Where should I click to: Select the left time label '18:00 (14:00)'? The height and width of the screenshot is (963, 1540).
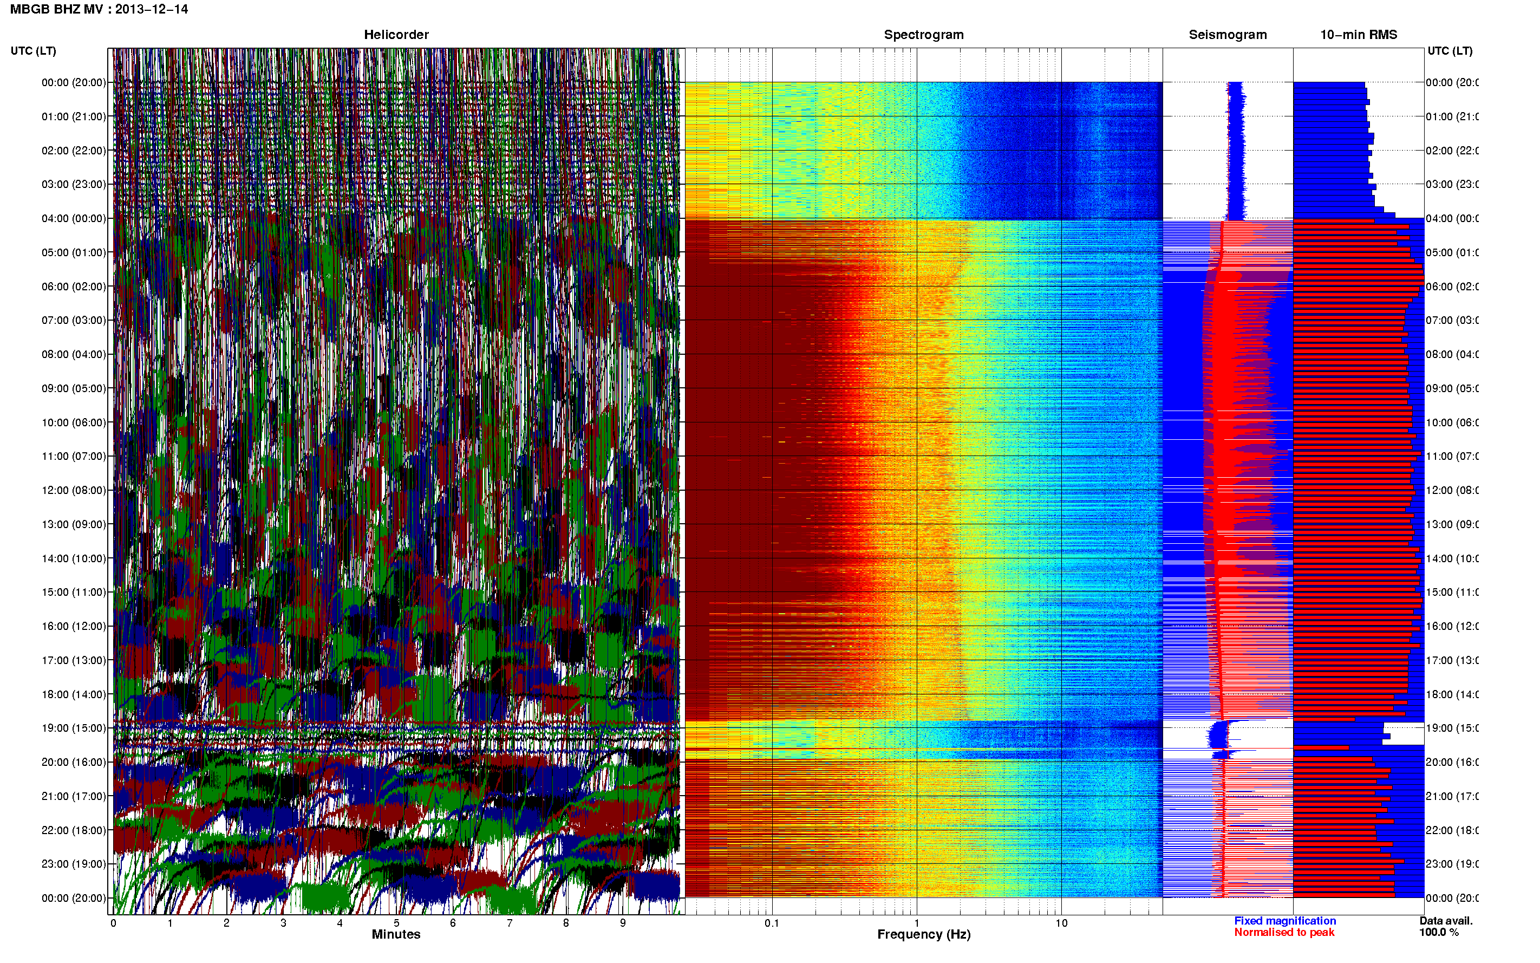74,694
